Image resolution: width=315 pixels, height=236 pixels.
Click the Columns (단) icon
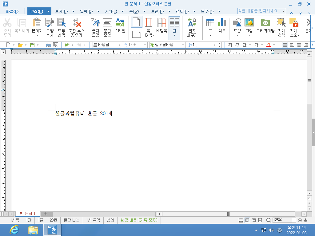[174, 22]
